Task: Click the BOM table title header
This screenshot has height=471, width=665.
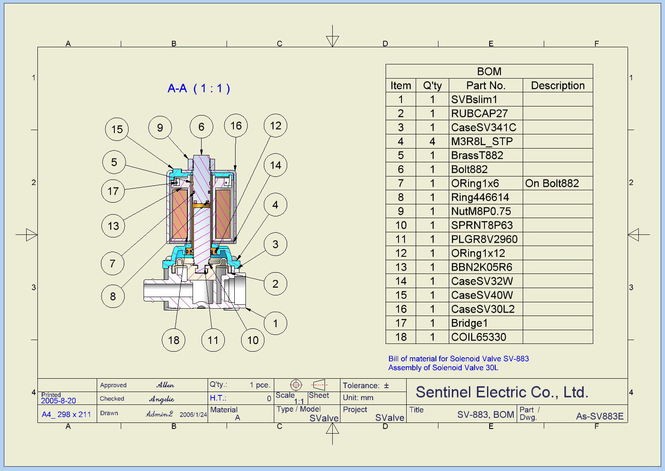Action: [489, 71]
